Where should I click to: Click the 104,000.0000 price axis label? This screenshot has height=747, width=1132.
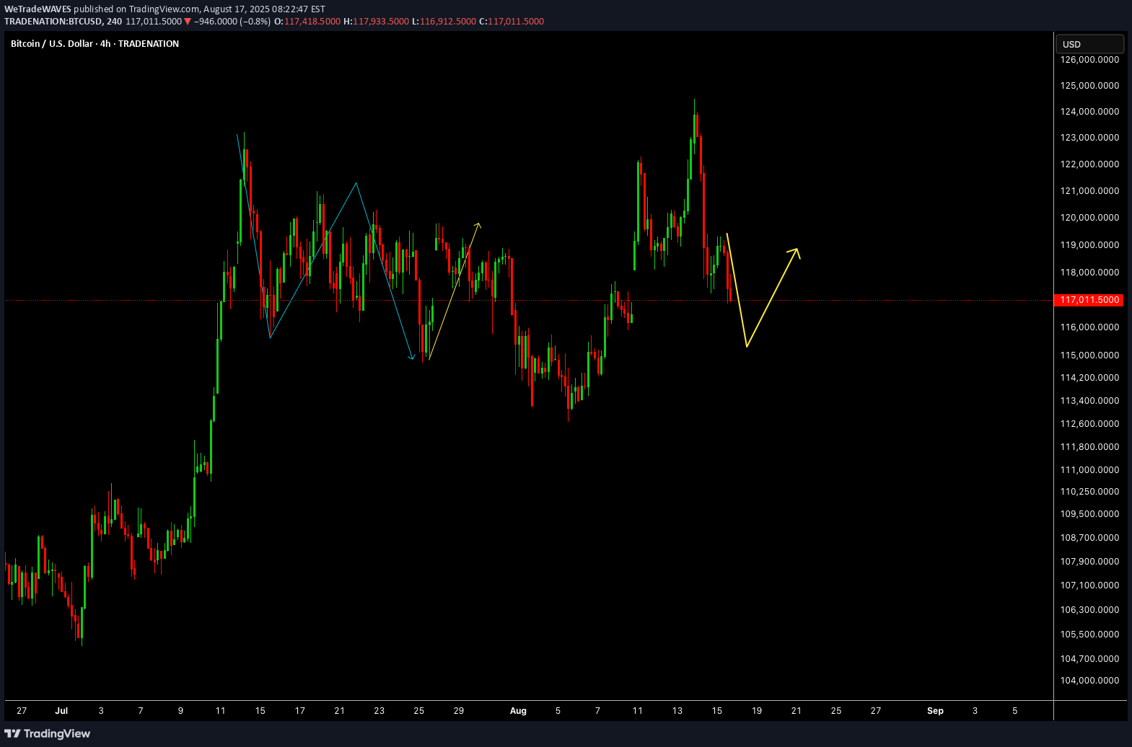coord(1089,680)
